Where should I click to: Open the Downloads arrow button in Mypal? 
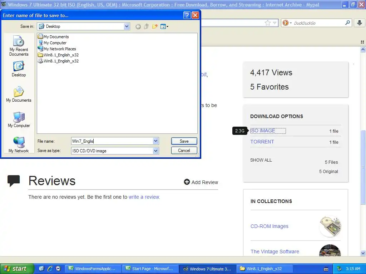point(360,22)
